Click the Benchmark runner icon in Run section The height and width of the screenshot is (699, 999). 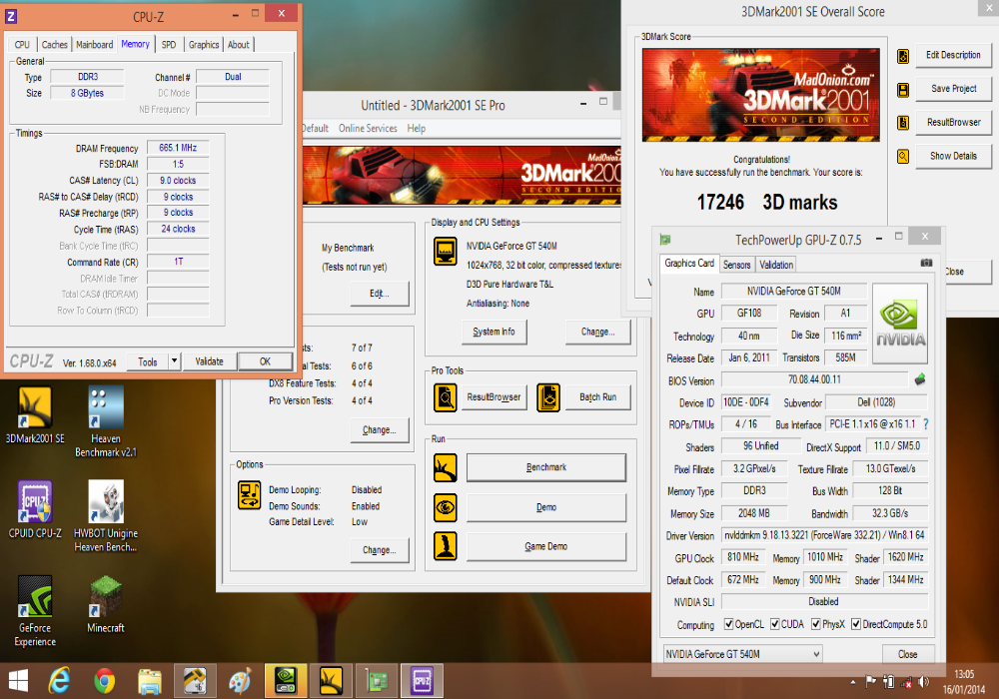coord(446,468)
